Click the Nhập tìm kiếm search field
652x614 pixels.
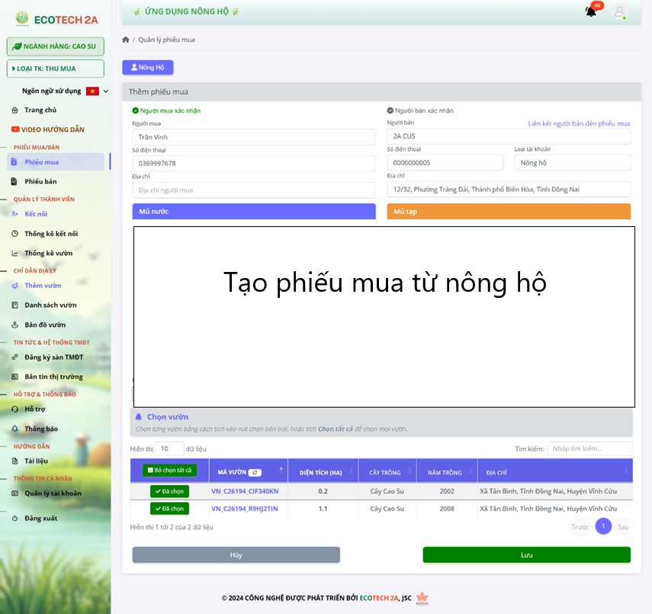point(589,449)
